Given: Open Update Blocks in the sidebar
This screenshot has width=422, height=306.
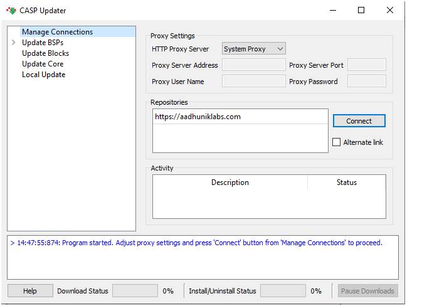Looking at the screenshot, I should coord(45,53).
